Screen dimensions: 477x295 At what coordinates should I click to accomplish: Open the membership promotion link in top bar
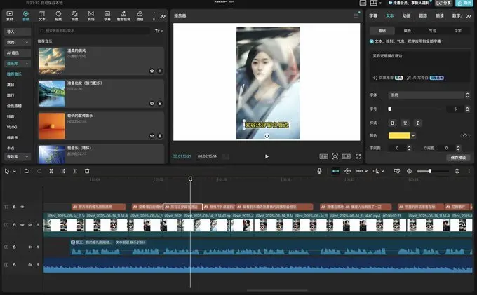click(410, 3)
